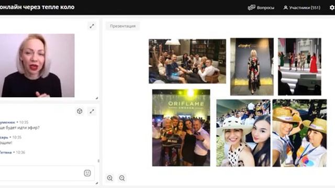Click the chat timestamp 10:36
This screenshot has height=188, width=335.
tap(20, 152)
